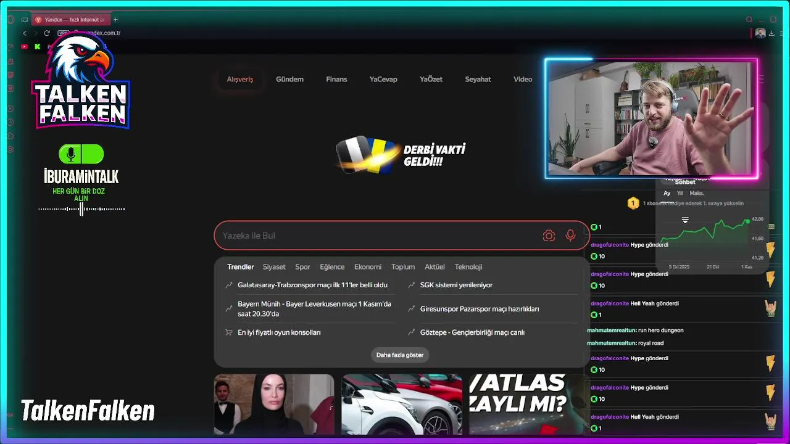Open the news thumbnail with woman in headscarf
The width and height of the screenshot is (790, 444).
click(x=274, y=404)
